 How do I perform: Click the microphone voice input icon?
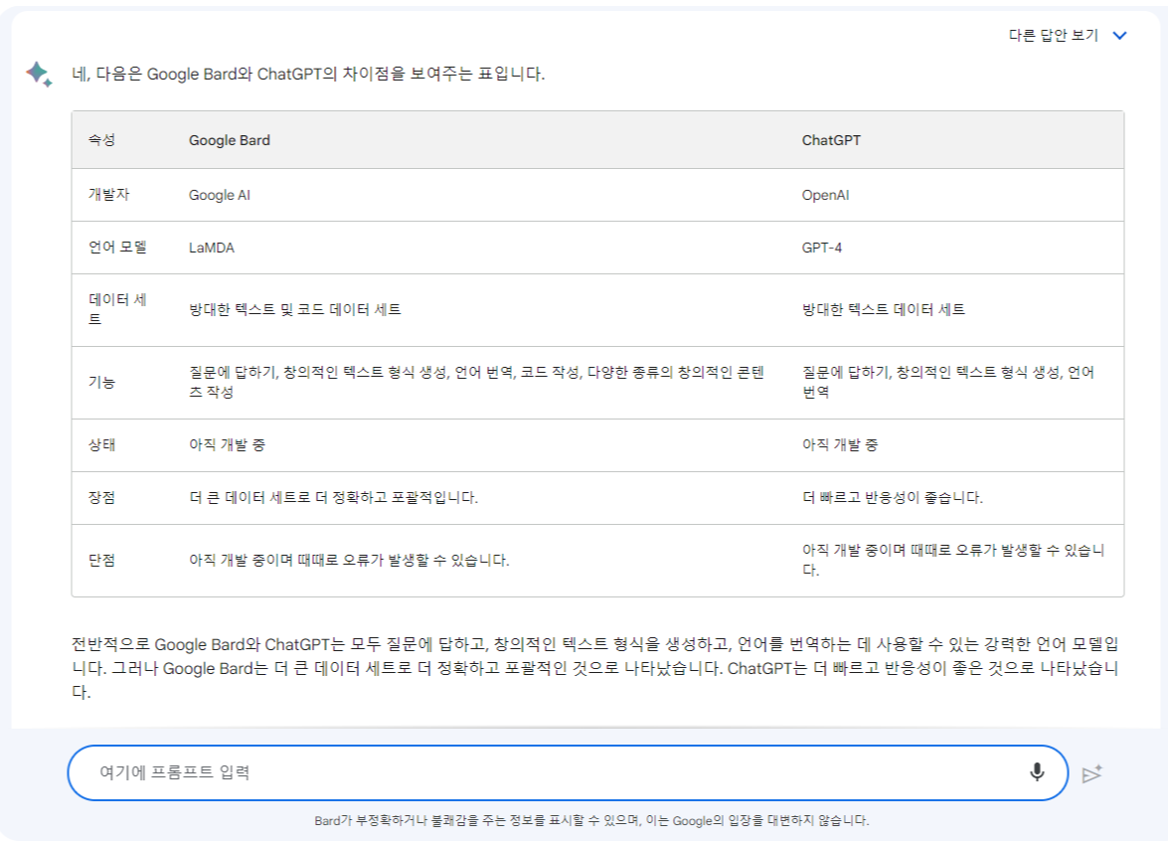click(1036, 772)
